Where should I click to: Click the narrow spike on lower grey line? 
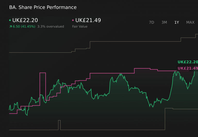point(59,121)
